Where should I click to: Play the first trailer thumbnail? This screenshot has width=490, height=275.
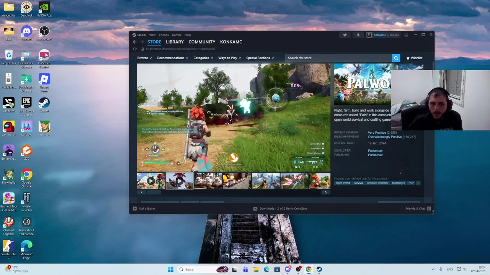(x=151, y=181)
